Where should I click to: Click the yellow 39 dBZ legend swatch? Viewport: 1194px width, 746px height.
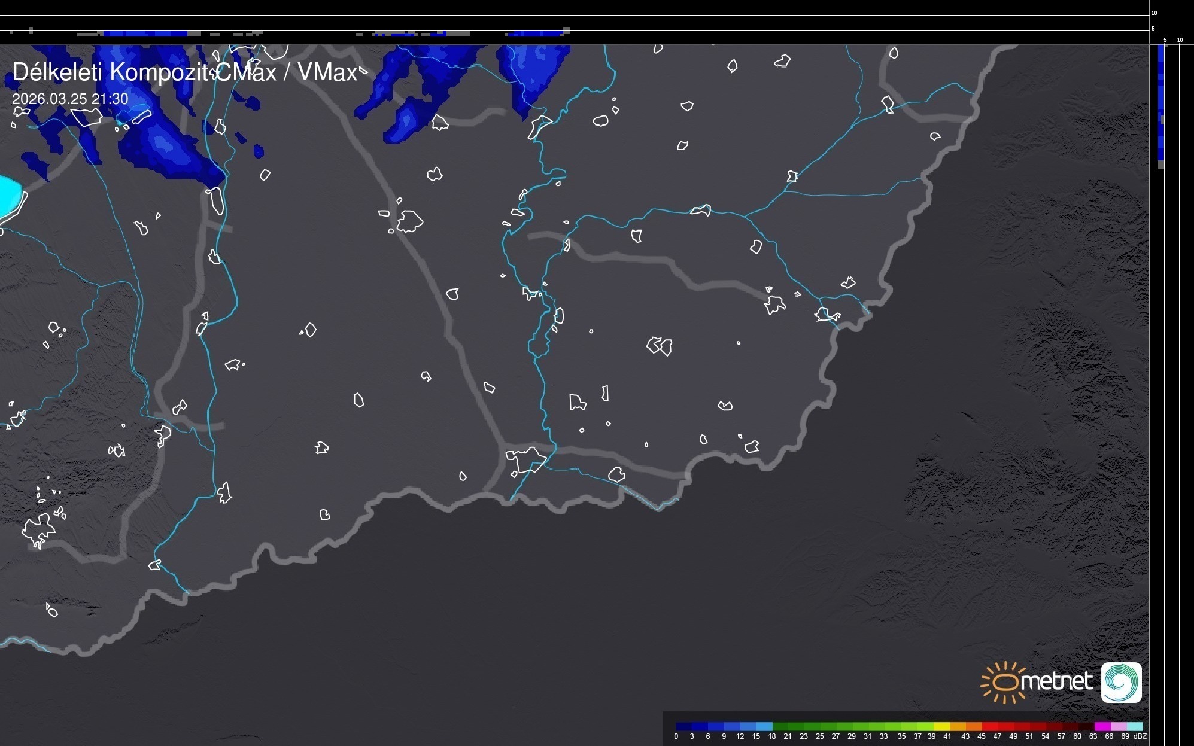941,726
